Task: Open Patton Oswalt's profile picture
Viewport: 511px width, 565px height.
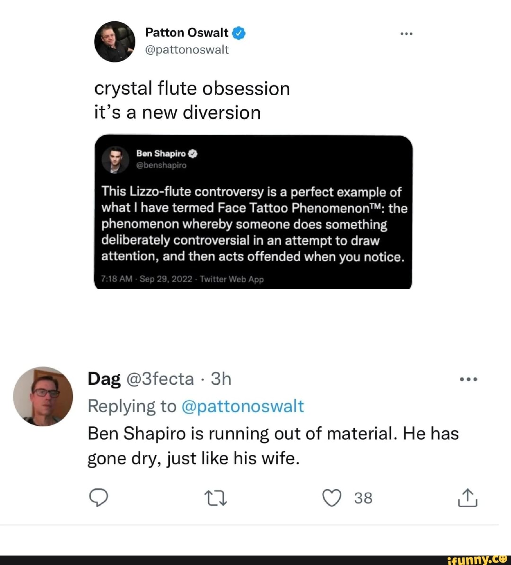Action: pyautogui.click(x=115, y=42)
